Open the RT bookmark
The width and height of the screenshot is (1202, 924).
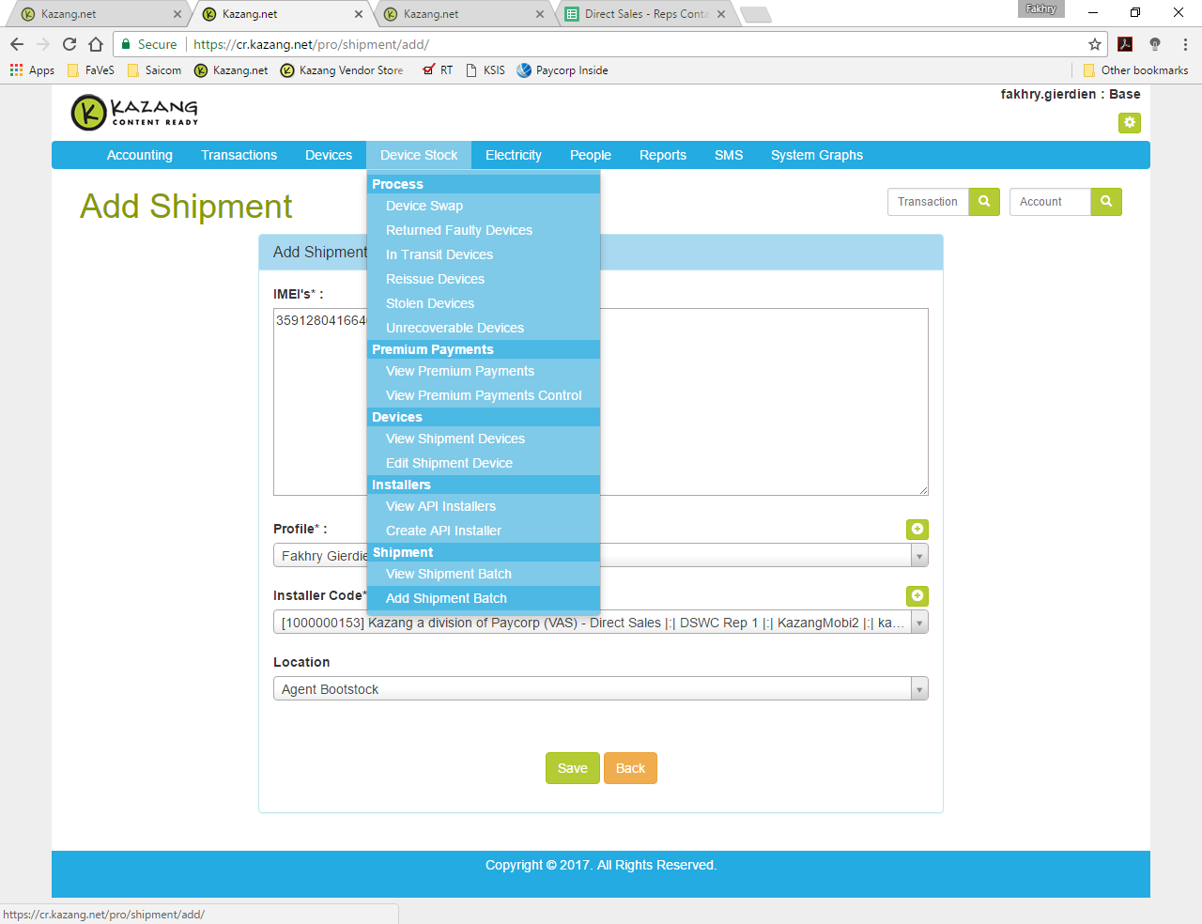tap(438, 70)
